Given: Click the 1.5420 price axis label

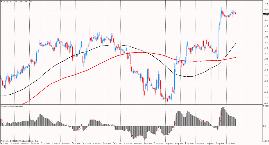Looking at the screenshot, I should 266,31.
